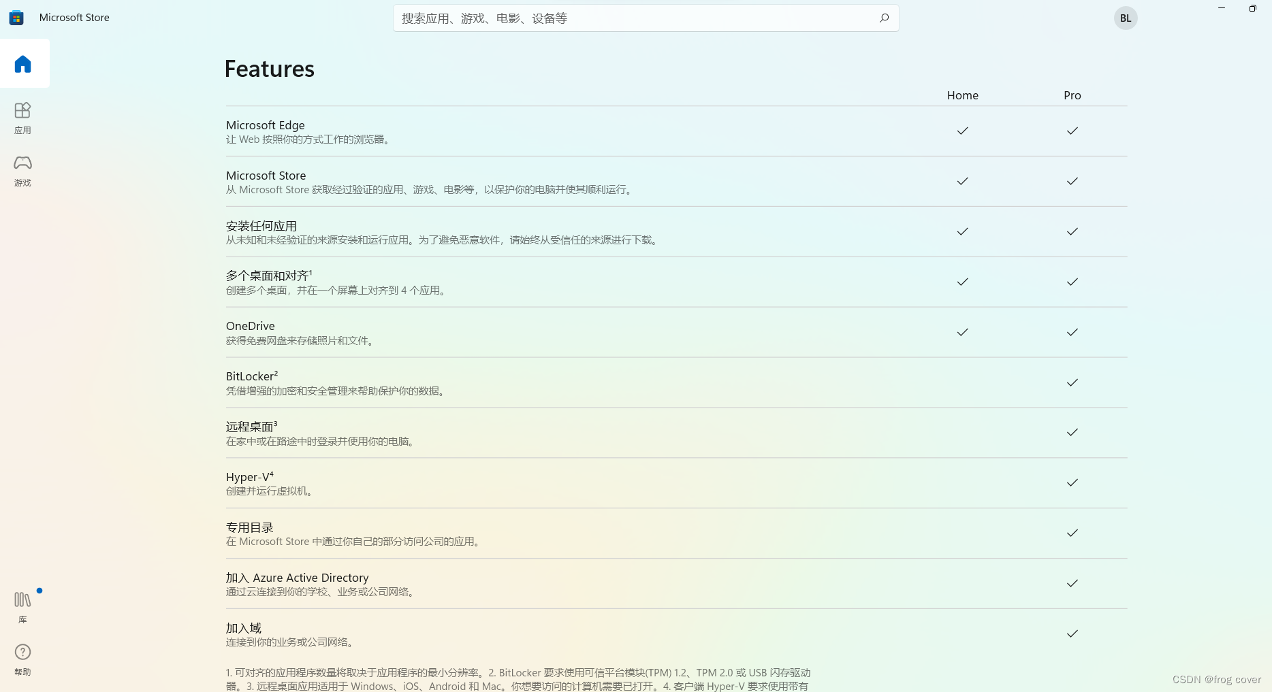This screenshot has width=1272, height=692.
Task: Click the Pro checkmark for OneDrive
Action: (1072, 332)
